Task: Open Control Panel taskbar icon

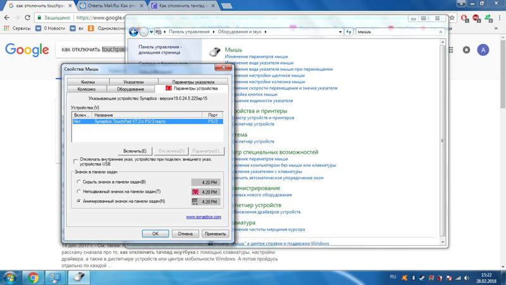Action: click(55, 277)
